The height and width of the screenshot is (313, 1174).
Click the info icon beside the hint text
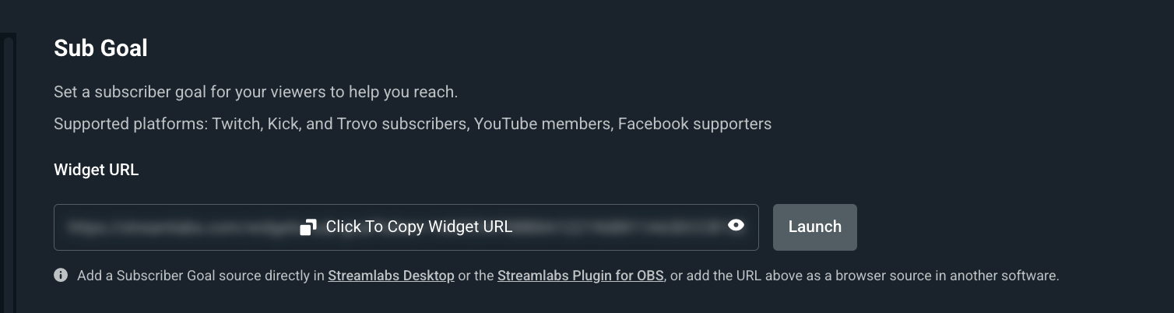[61, 275]
